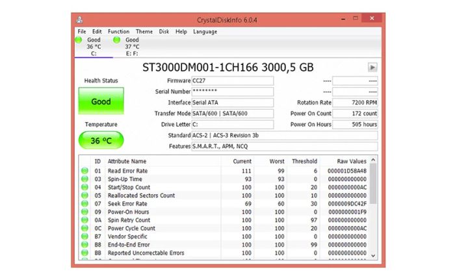Click the attribute list scrollbar thumb
This screenshot has height=278, width=455.
(x=373, y=184)
